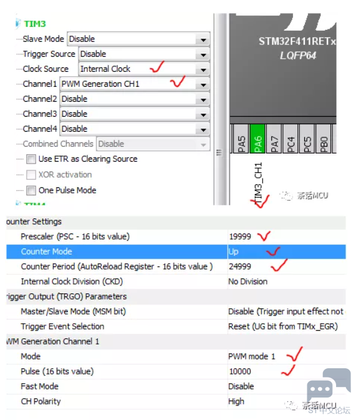Open the Channel2 dropdown
356x420 pixels.
135,99
